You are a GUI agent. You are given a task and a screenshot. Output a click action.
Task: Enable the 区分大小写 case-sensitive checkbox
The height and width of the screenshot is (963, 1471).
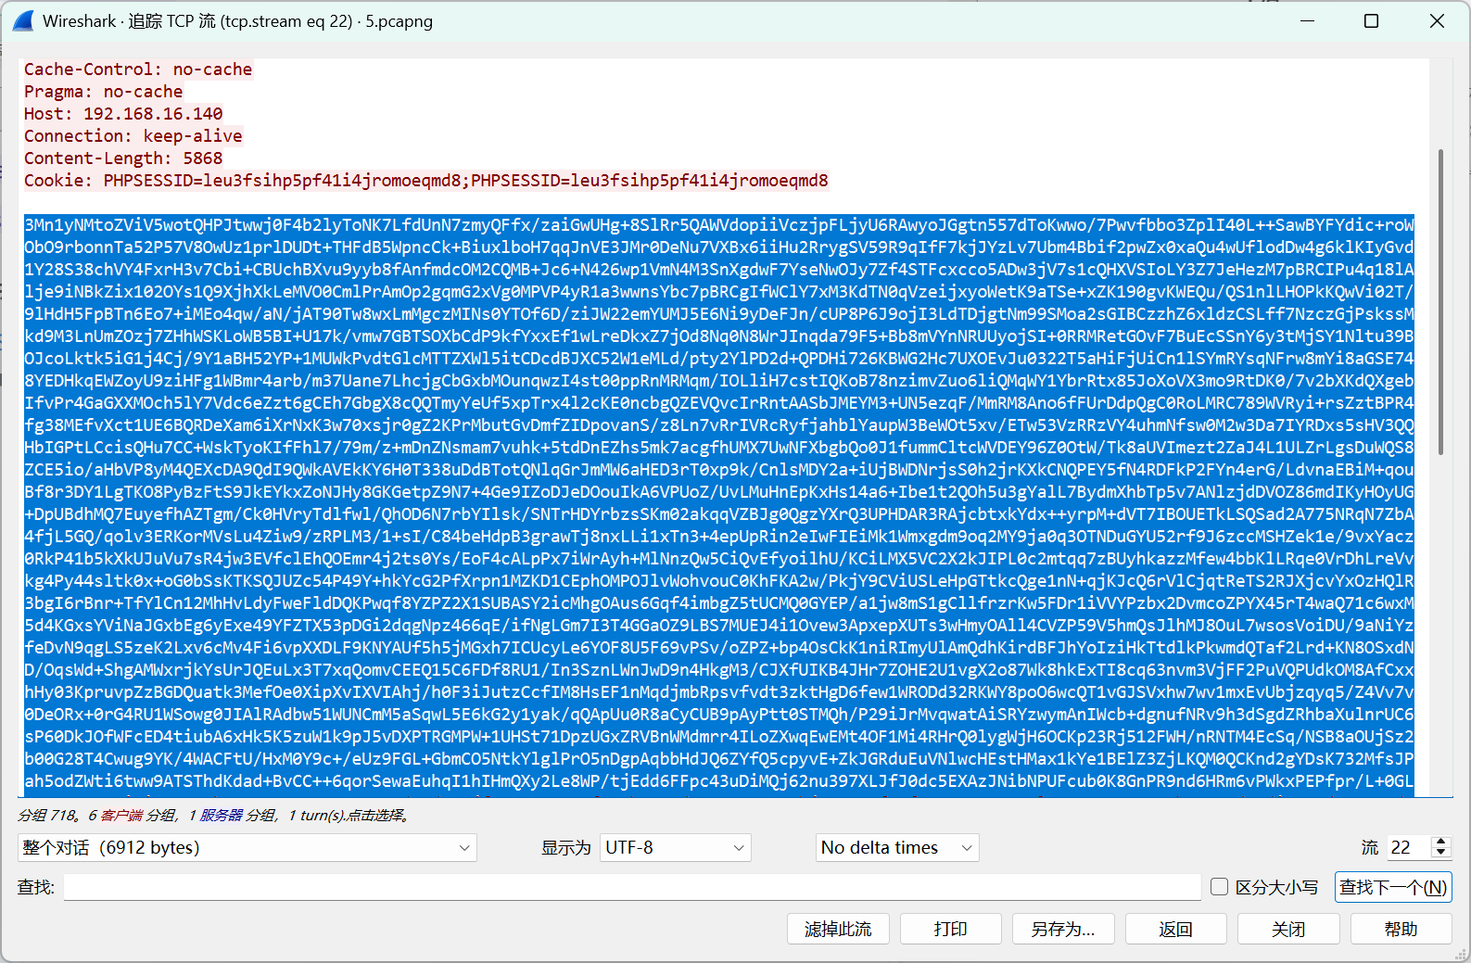pos(1220,887)
